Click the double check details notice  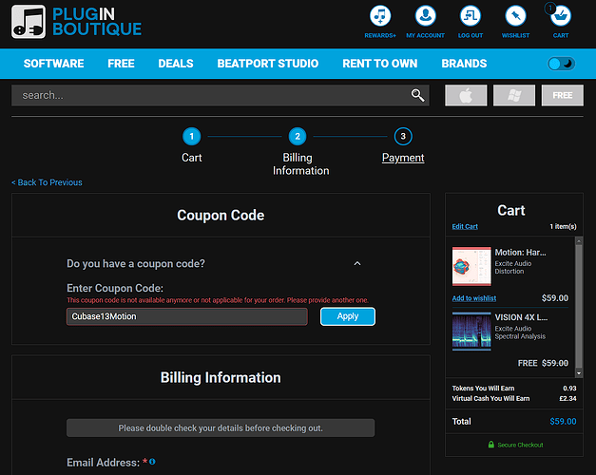click(x=221, y=428)
